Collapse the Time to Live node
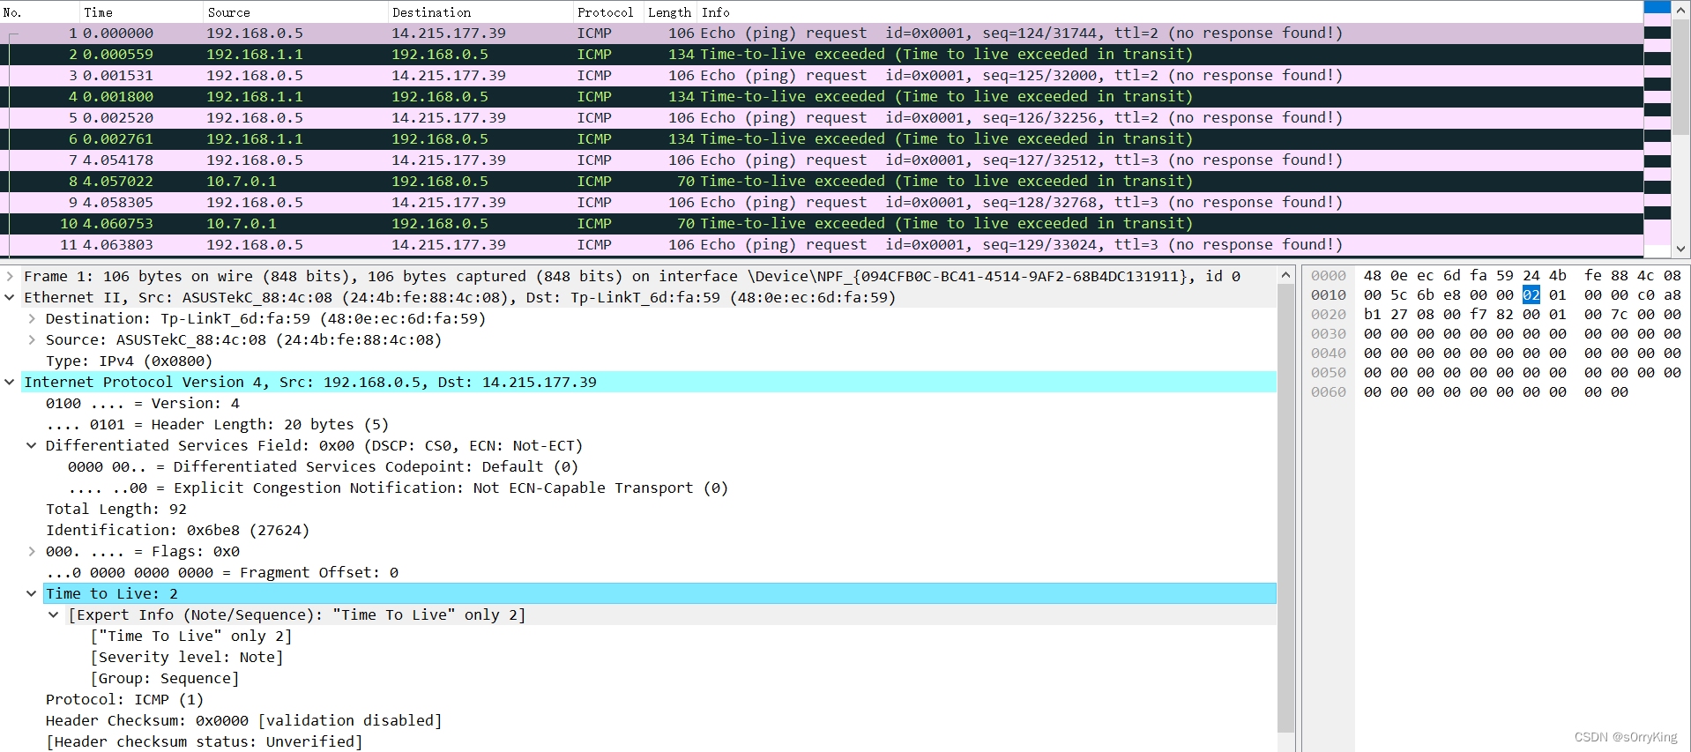1691x752 pixels. pyautogui.click(x=32, y=593)
